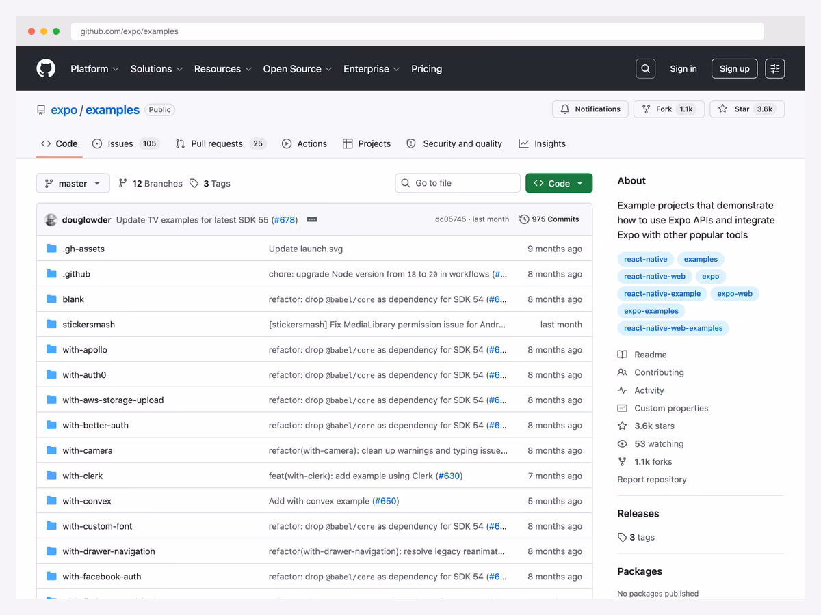Click the bell icon in Notifications

[x=565, y=109]
